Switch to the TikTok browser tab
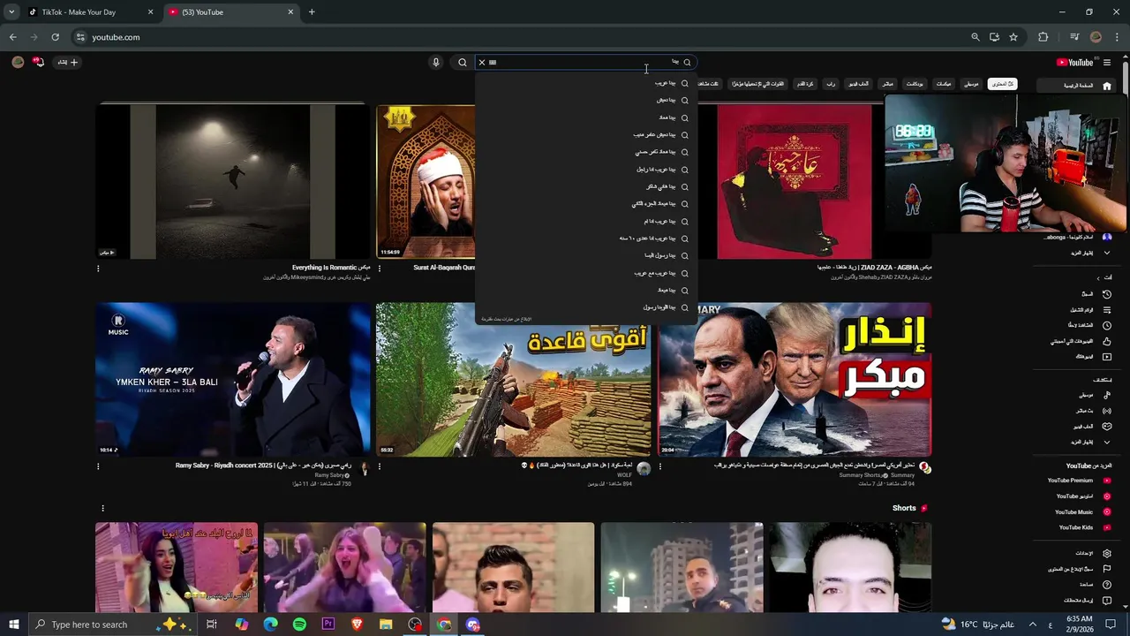 88,12
